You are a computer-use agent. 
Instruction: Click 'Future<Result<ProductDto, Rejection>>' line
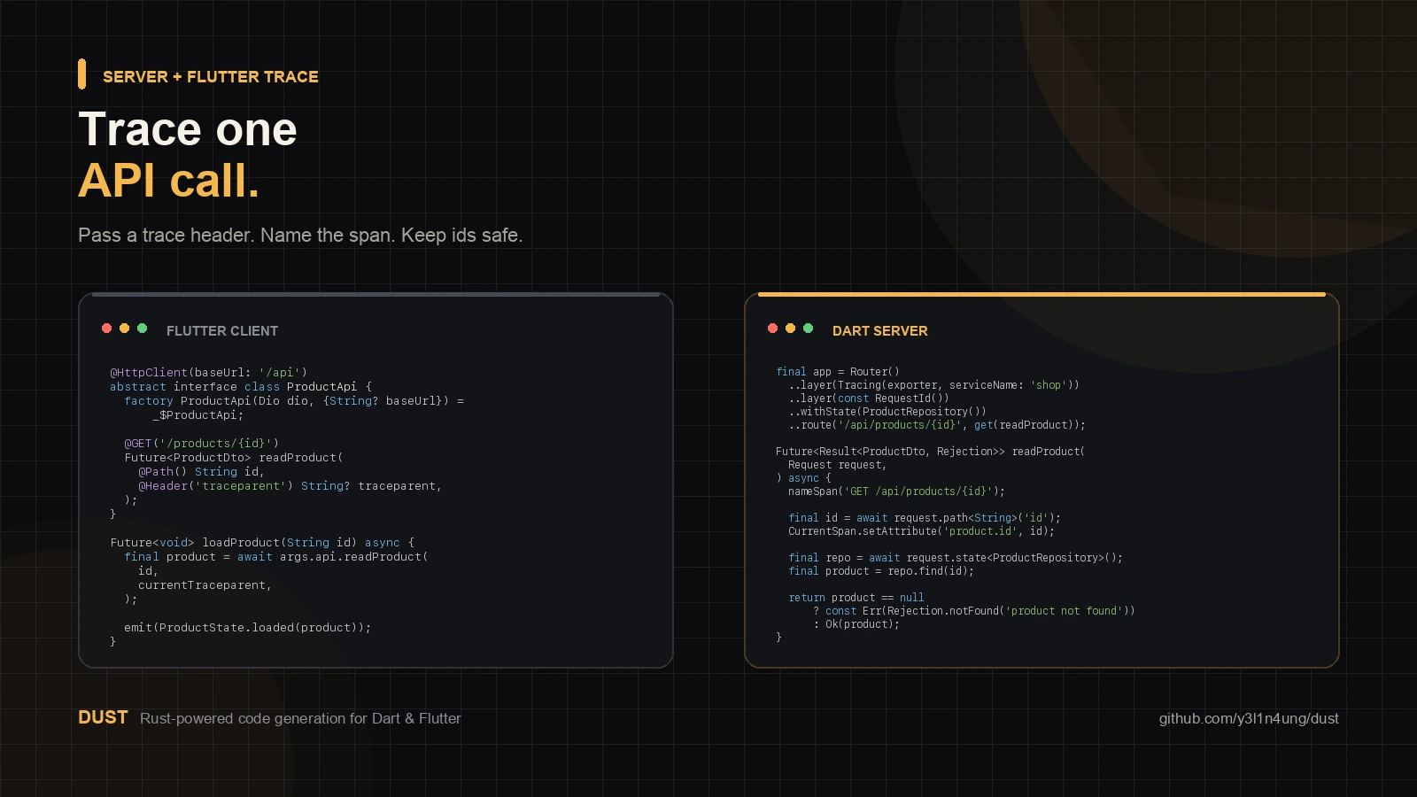(x=931, y=452)
